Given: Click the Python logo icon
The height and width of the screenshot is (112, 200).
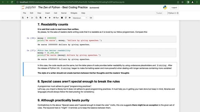Looking at the screenshot, I should [165, 7].
